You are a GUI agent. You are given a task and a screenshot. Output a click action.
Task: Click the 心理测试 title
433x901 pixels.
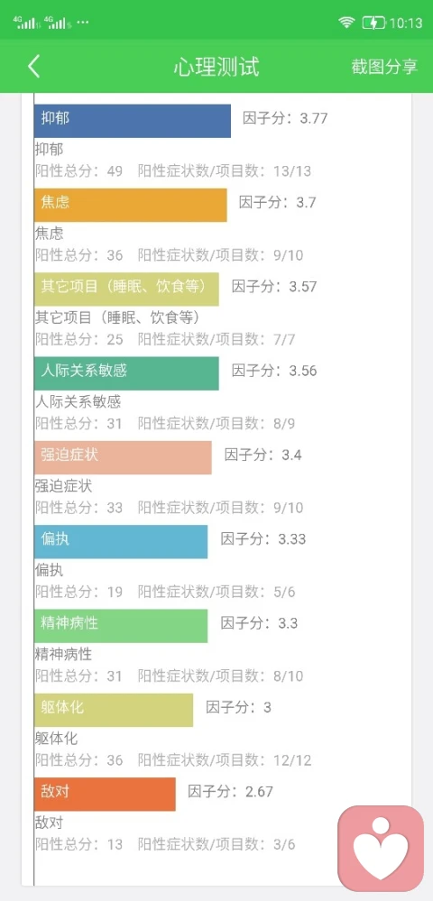[216, 67]
